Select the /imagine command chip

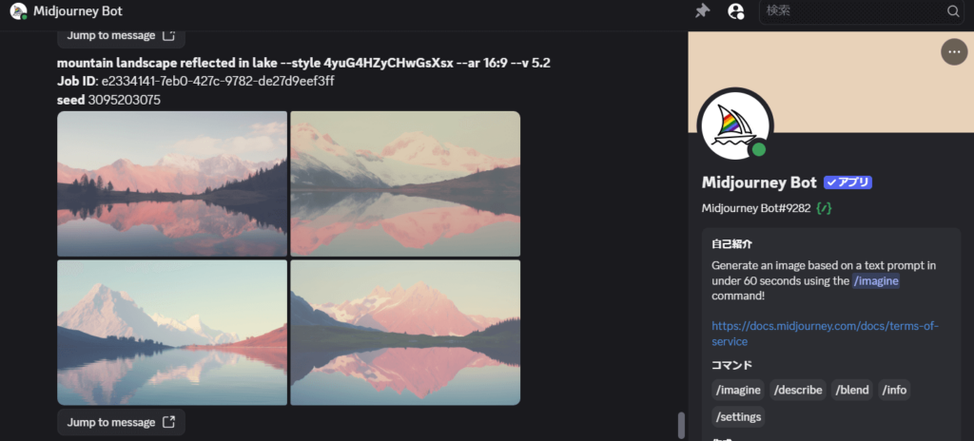(738, 390)
